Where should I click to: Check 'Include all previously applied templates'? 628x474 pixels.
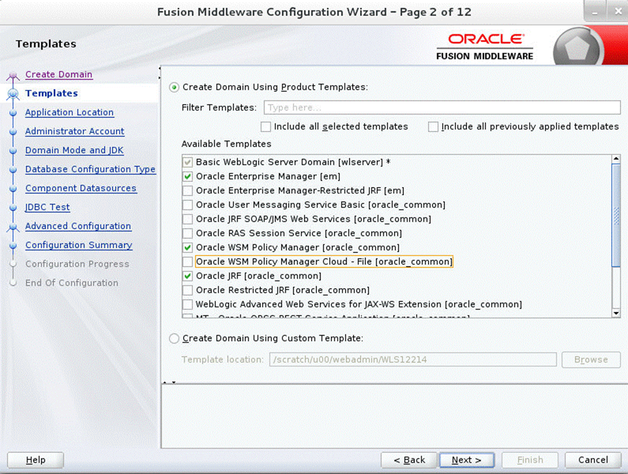433,126
